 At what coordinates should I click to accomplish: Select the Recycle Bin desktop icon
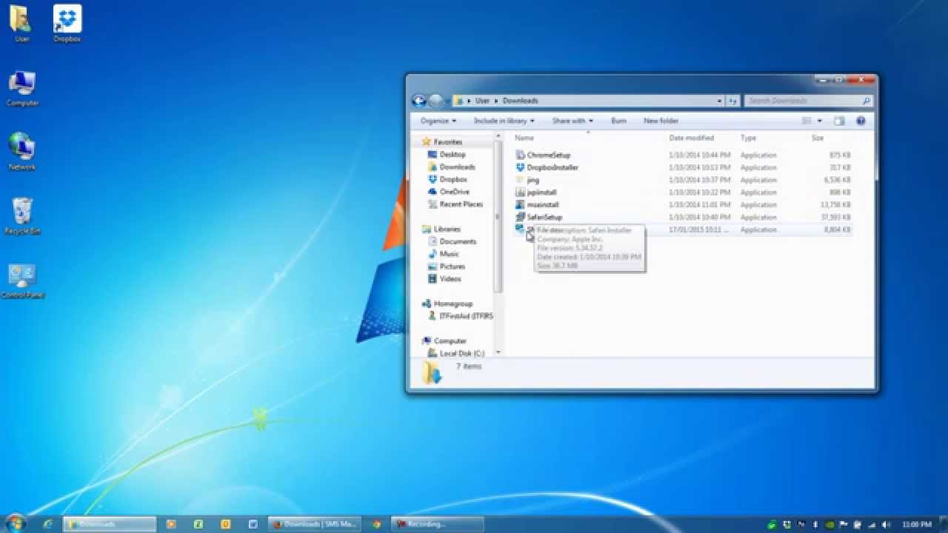point(22,215)
